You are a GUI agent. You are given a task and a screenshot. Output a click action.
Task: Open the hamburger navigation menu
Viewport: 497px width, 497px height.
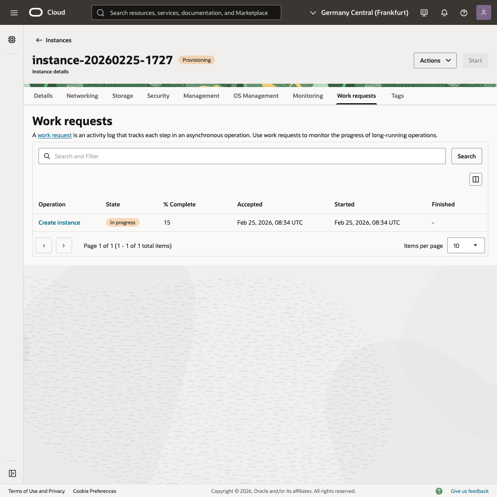14,13
